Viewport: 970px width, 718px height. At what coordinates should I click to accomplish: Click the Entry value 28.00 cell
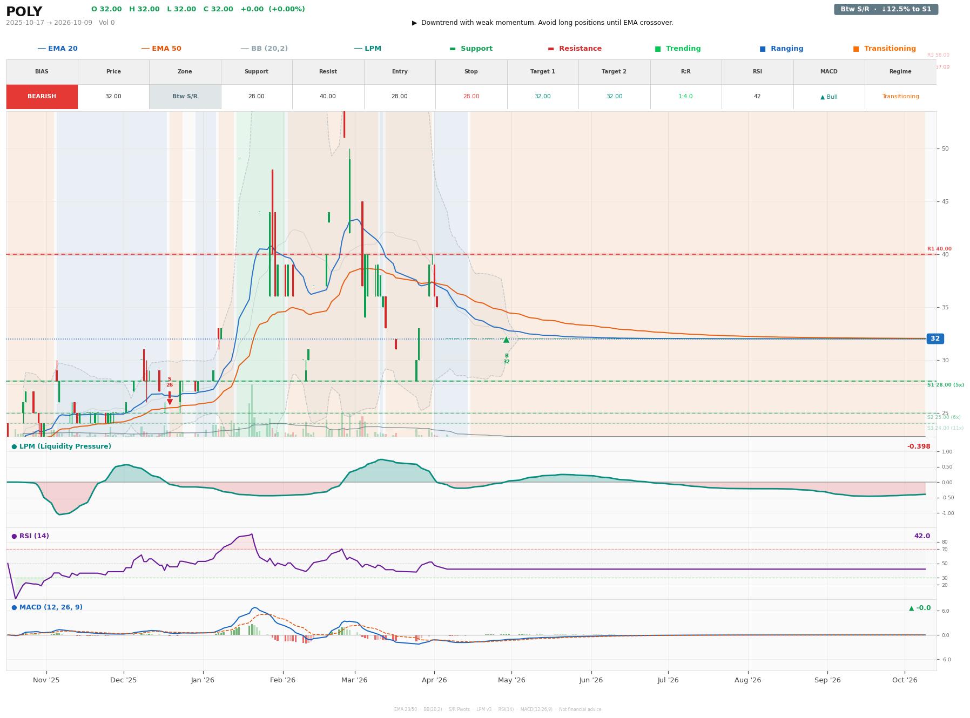pos(399,97)
